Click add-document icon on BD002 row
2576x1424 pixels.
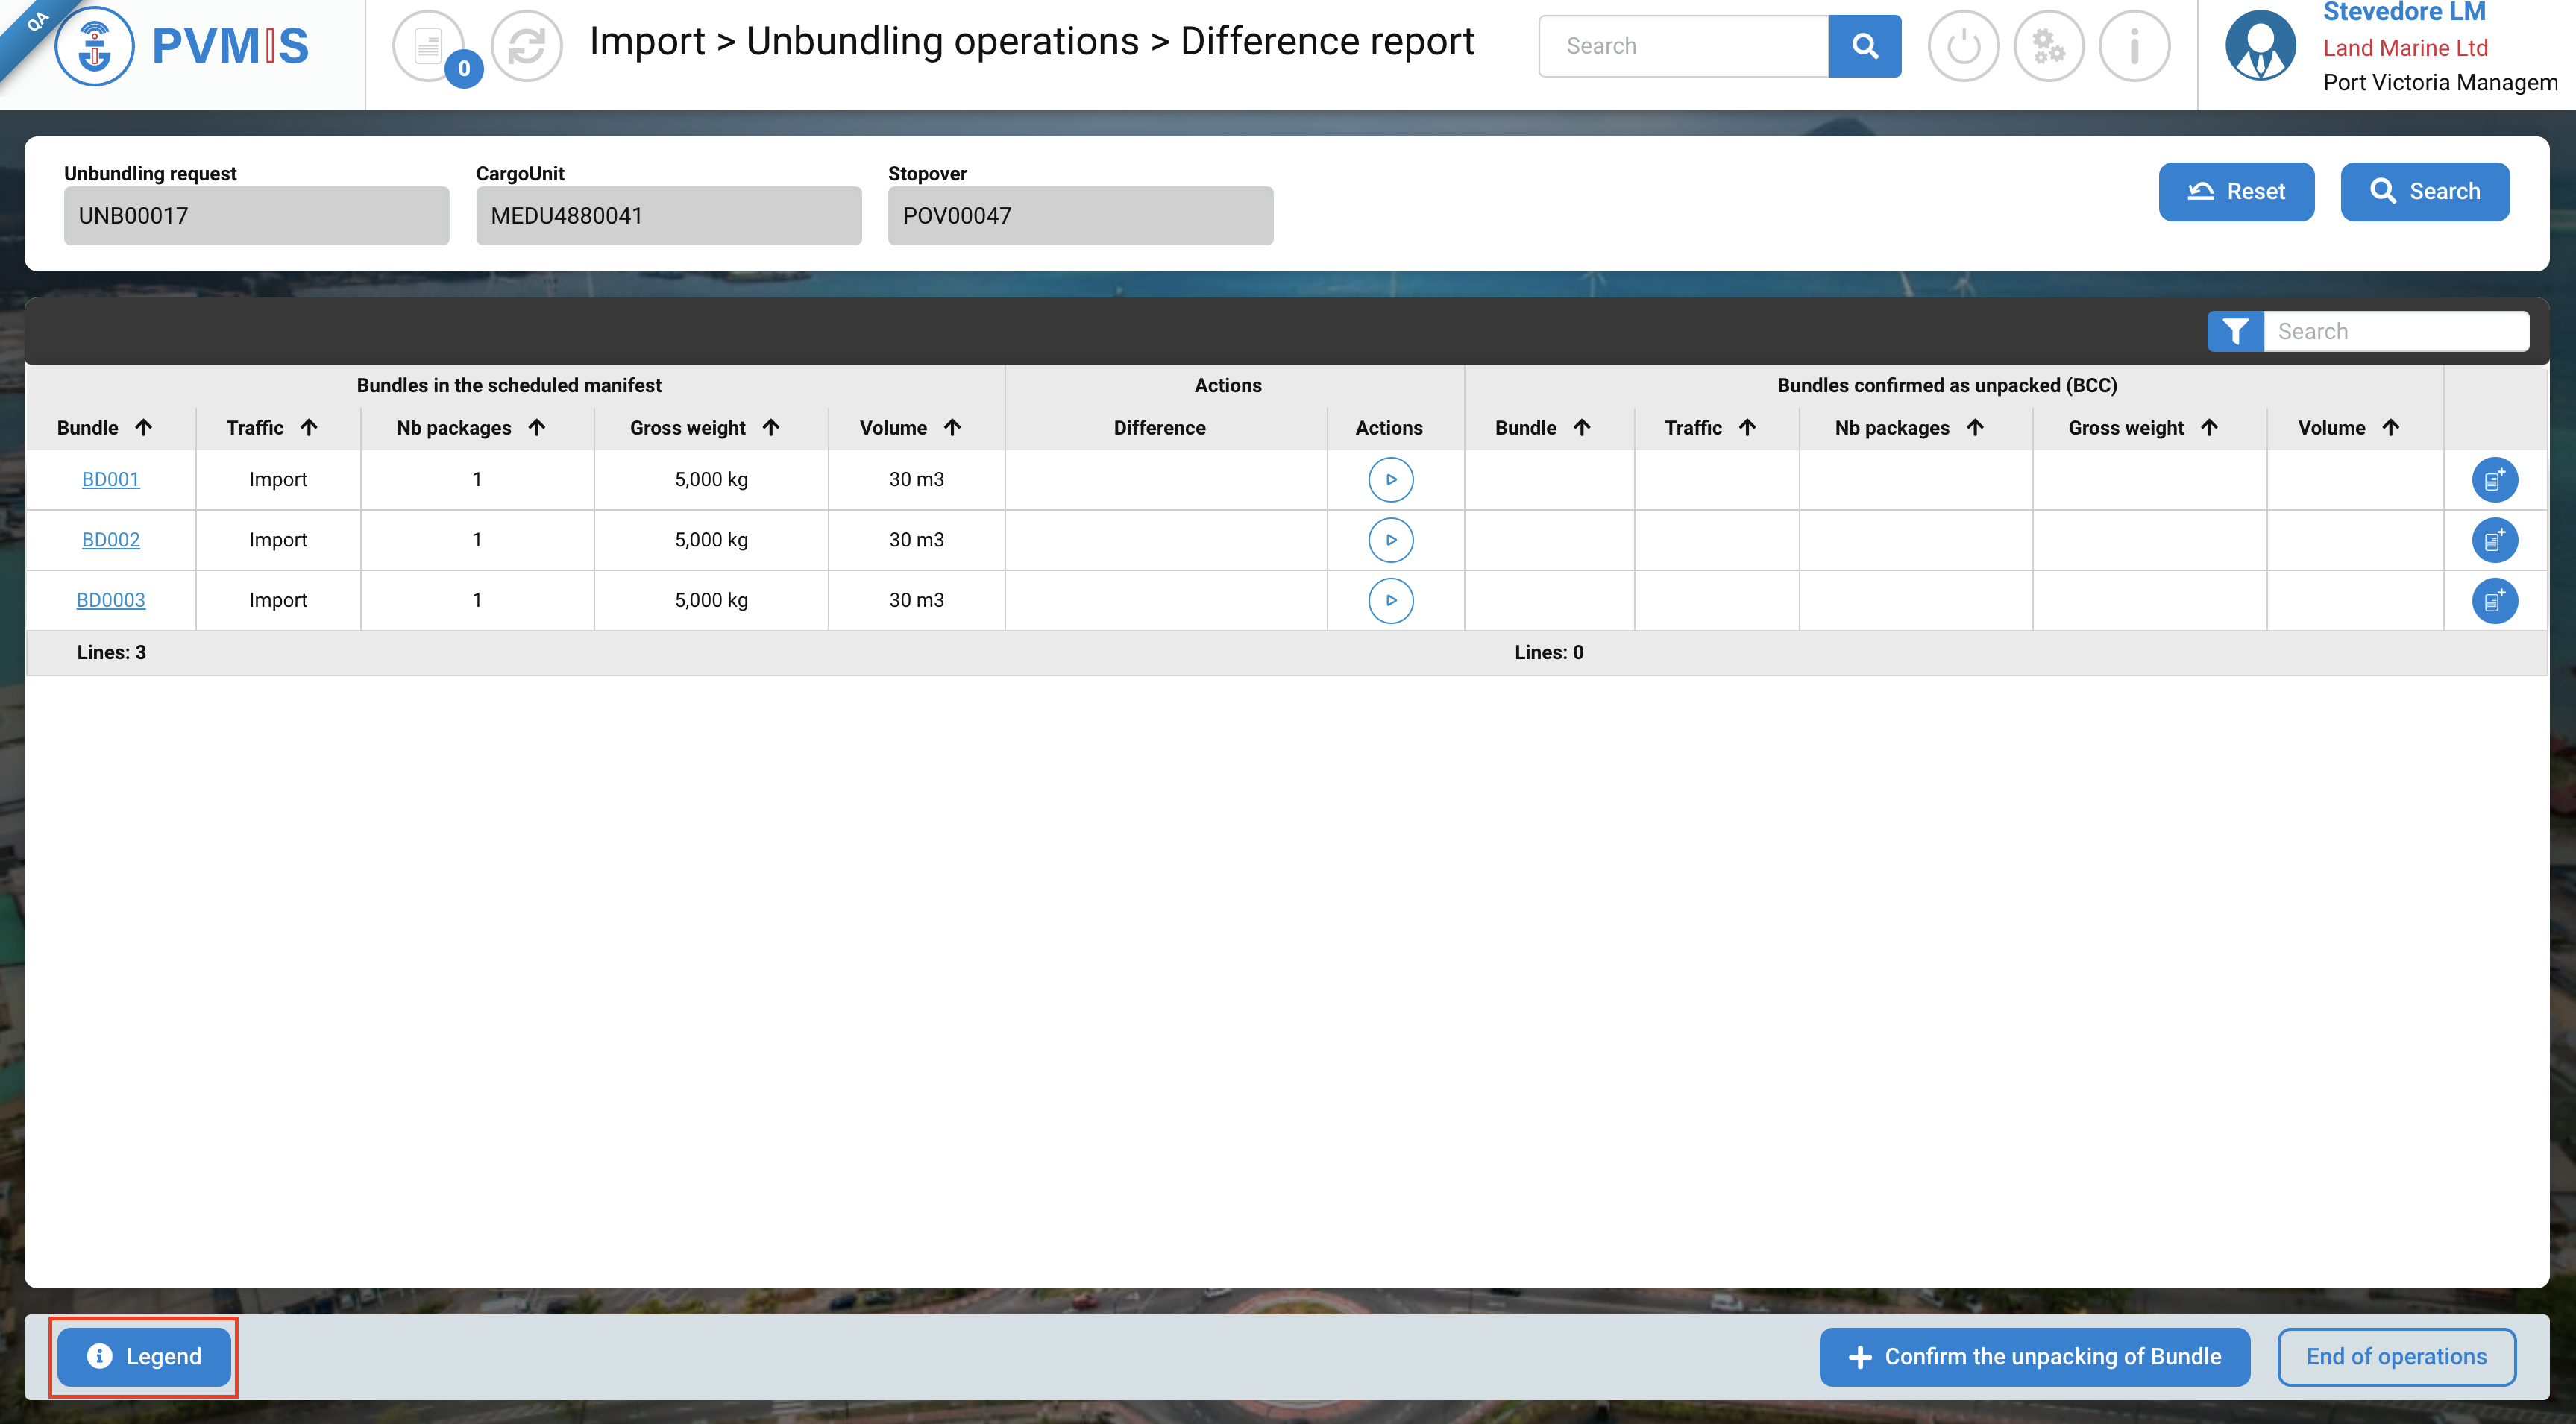click(2494, 540)
